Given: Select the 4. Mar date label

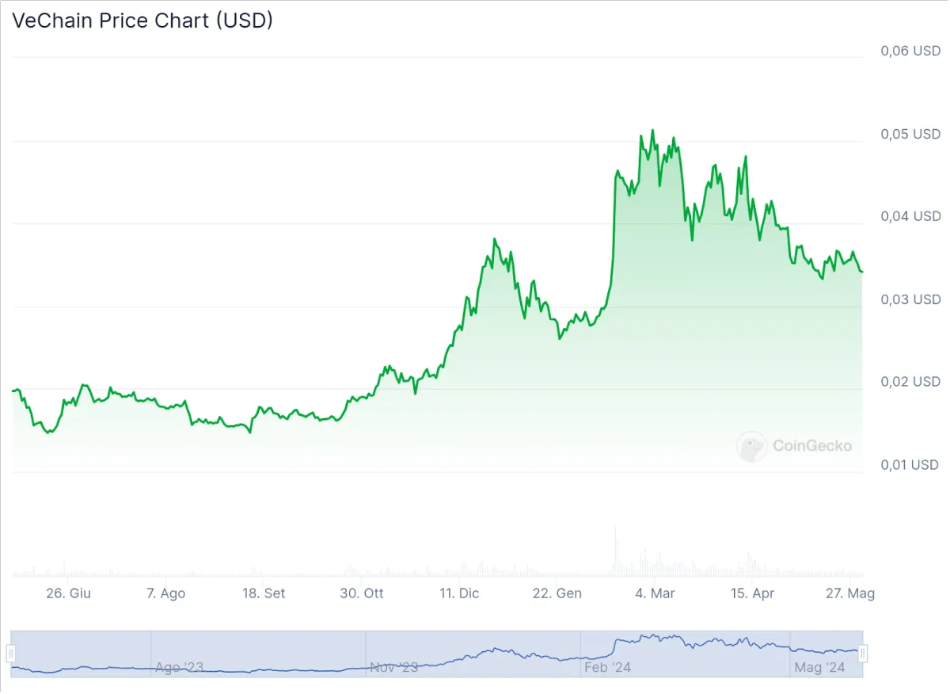Looking at the screenshot, I should coord(654,593).
